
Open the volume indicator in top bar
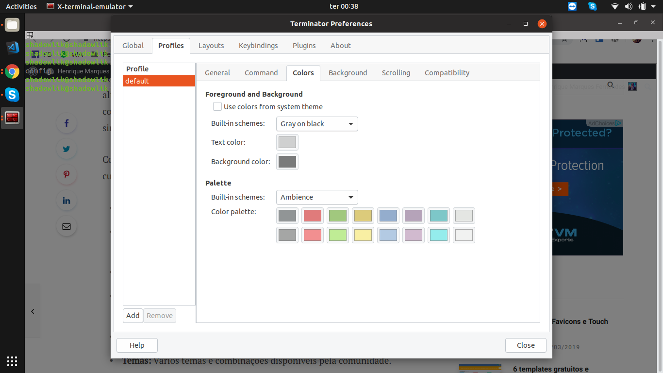pos(629,6)
